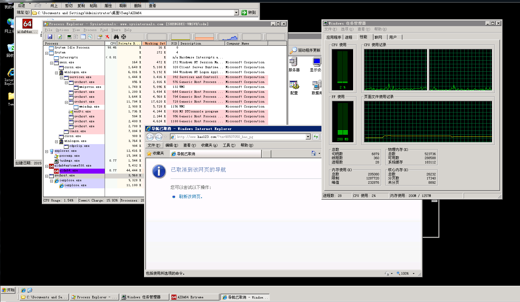
Task: Click Favorites star button in IE
Action: click(x=155, y=153)
